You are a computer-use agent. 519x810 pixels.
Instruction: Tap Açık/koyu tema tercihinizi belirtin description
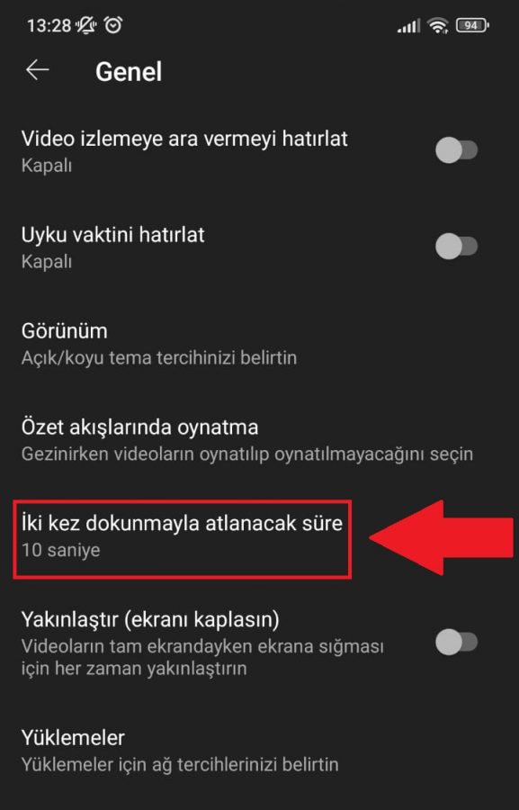tap(159, 357)
